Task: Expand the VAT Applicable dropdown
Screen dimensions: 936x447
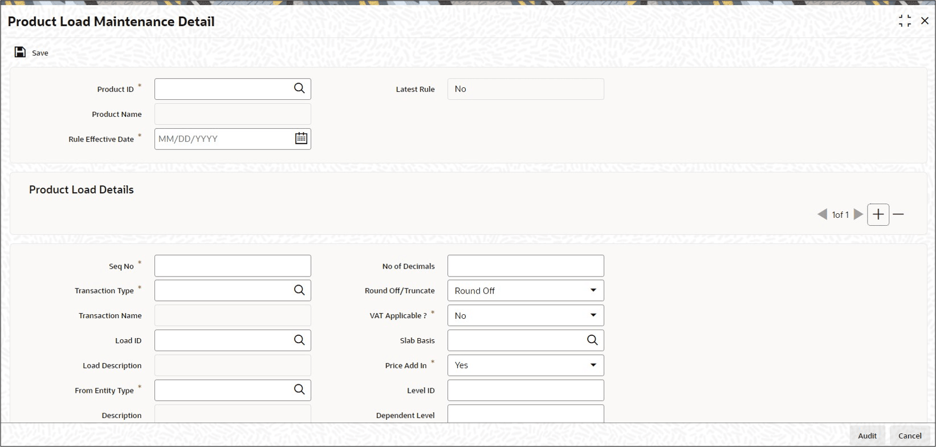Action: [593, 315]
